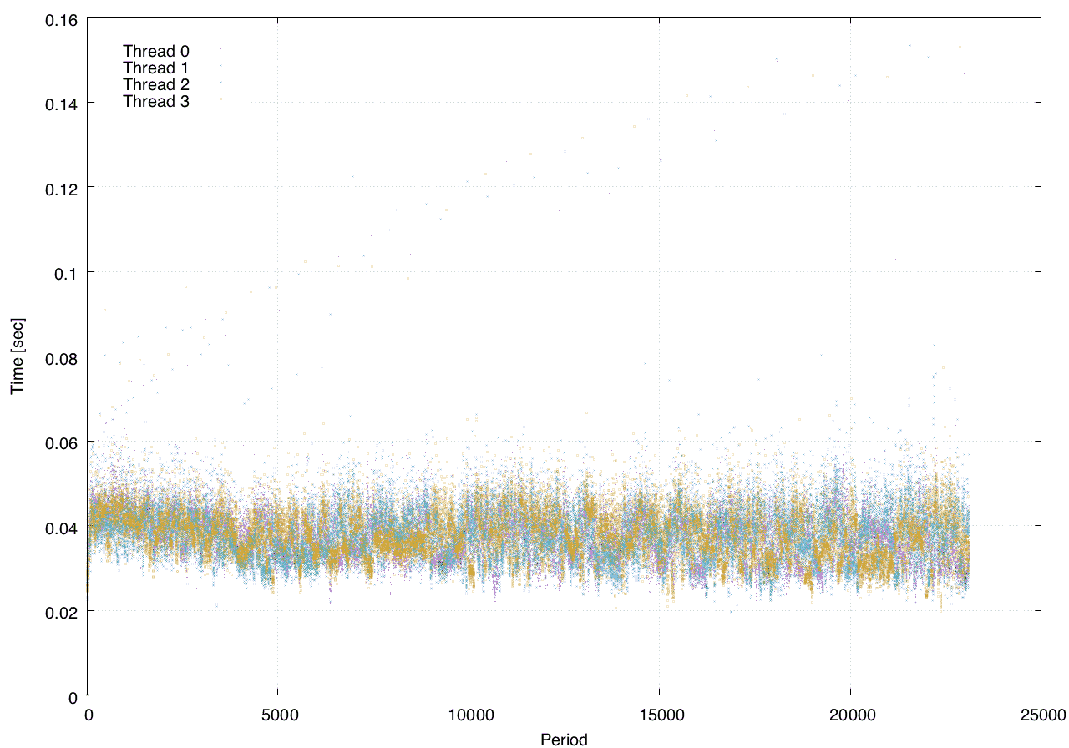1069x748 pixels.
Task: Select the 10000 x-axis tick label
Action: tap(469, 715)
